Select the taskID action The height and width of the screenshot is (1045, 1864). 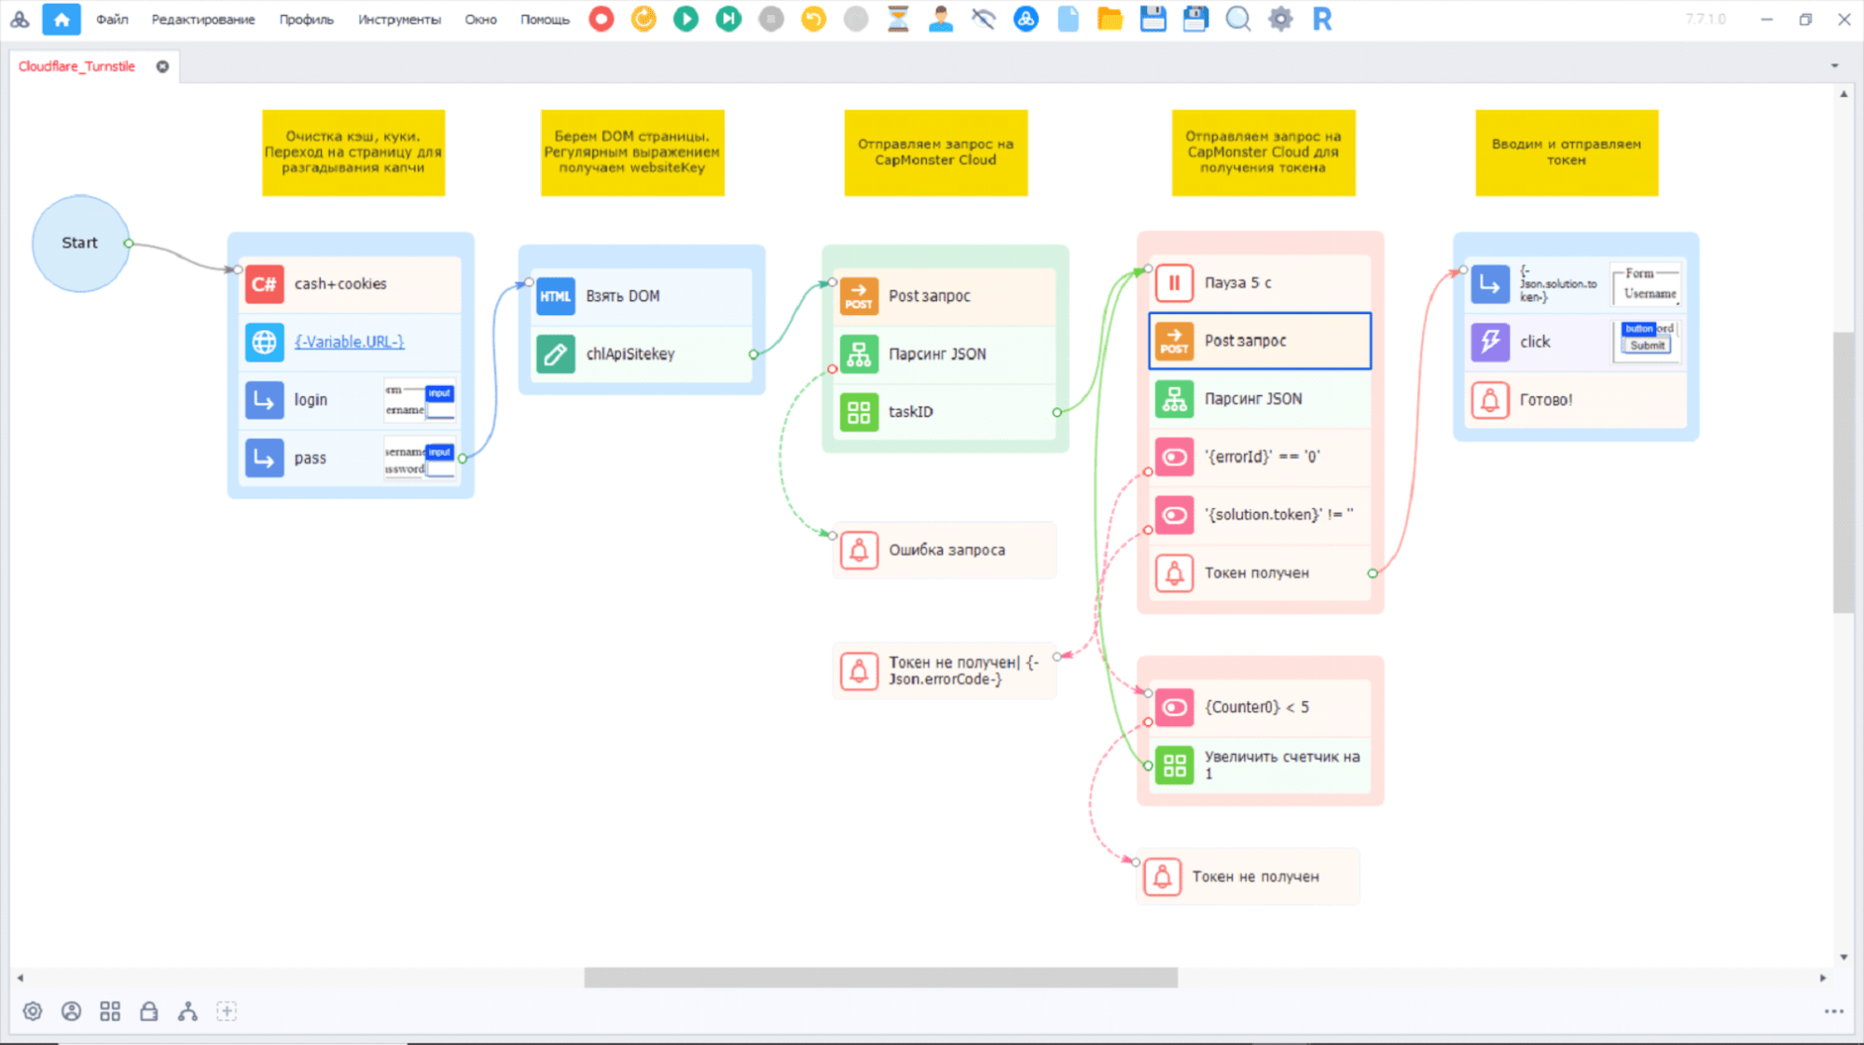pyautogui.click(x=945, y=412)
